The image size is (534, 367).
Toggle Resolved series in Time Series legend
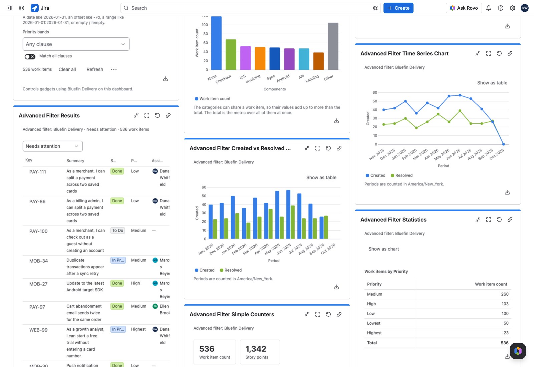click(x=402, y=175)
